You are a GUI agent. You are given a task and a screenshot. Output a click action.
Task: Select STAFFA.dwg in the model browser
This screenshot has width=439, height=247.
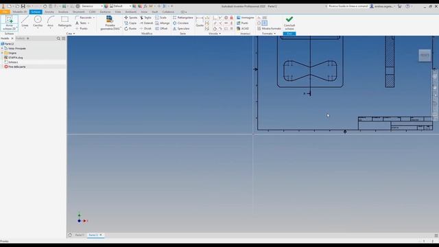[14, 58]
